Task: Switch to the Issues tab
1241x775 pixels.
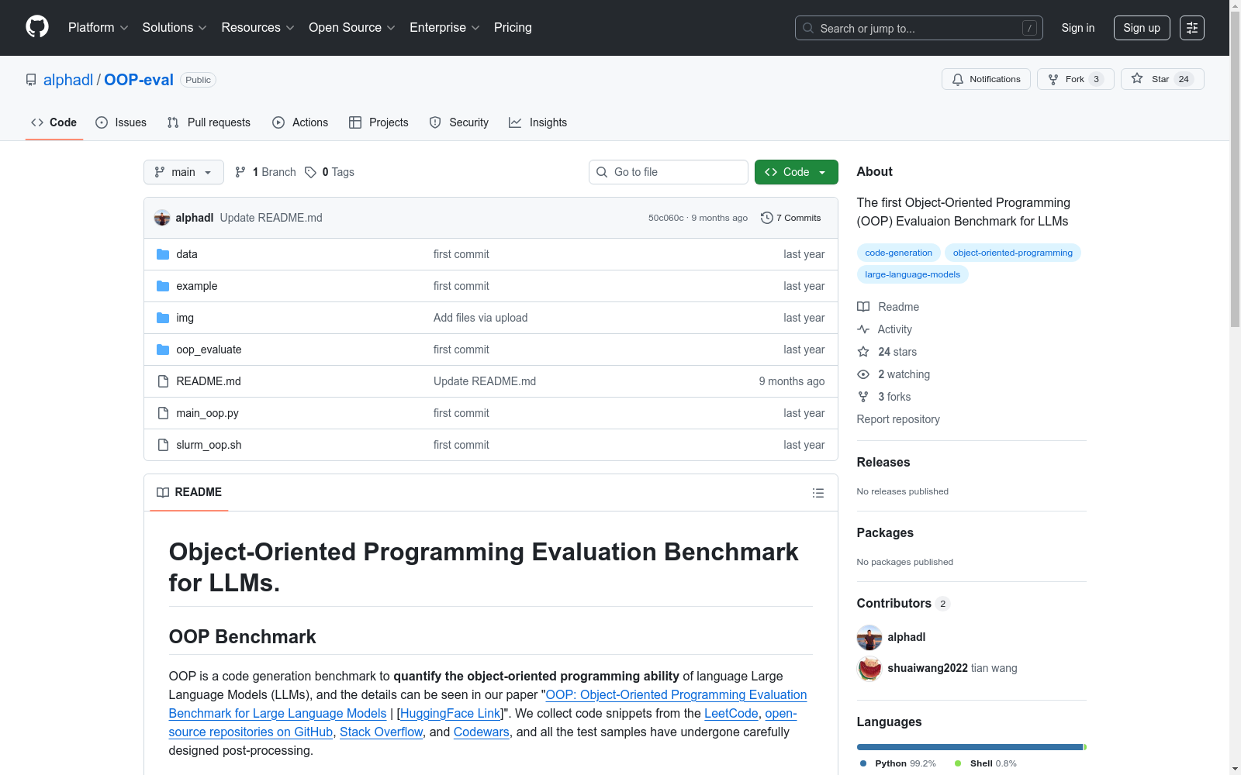Action: click(121, 122)
